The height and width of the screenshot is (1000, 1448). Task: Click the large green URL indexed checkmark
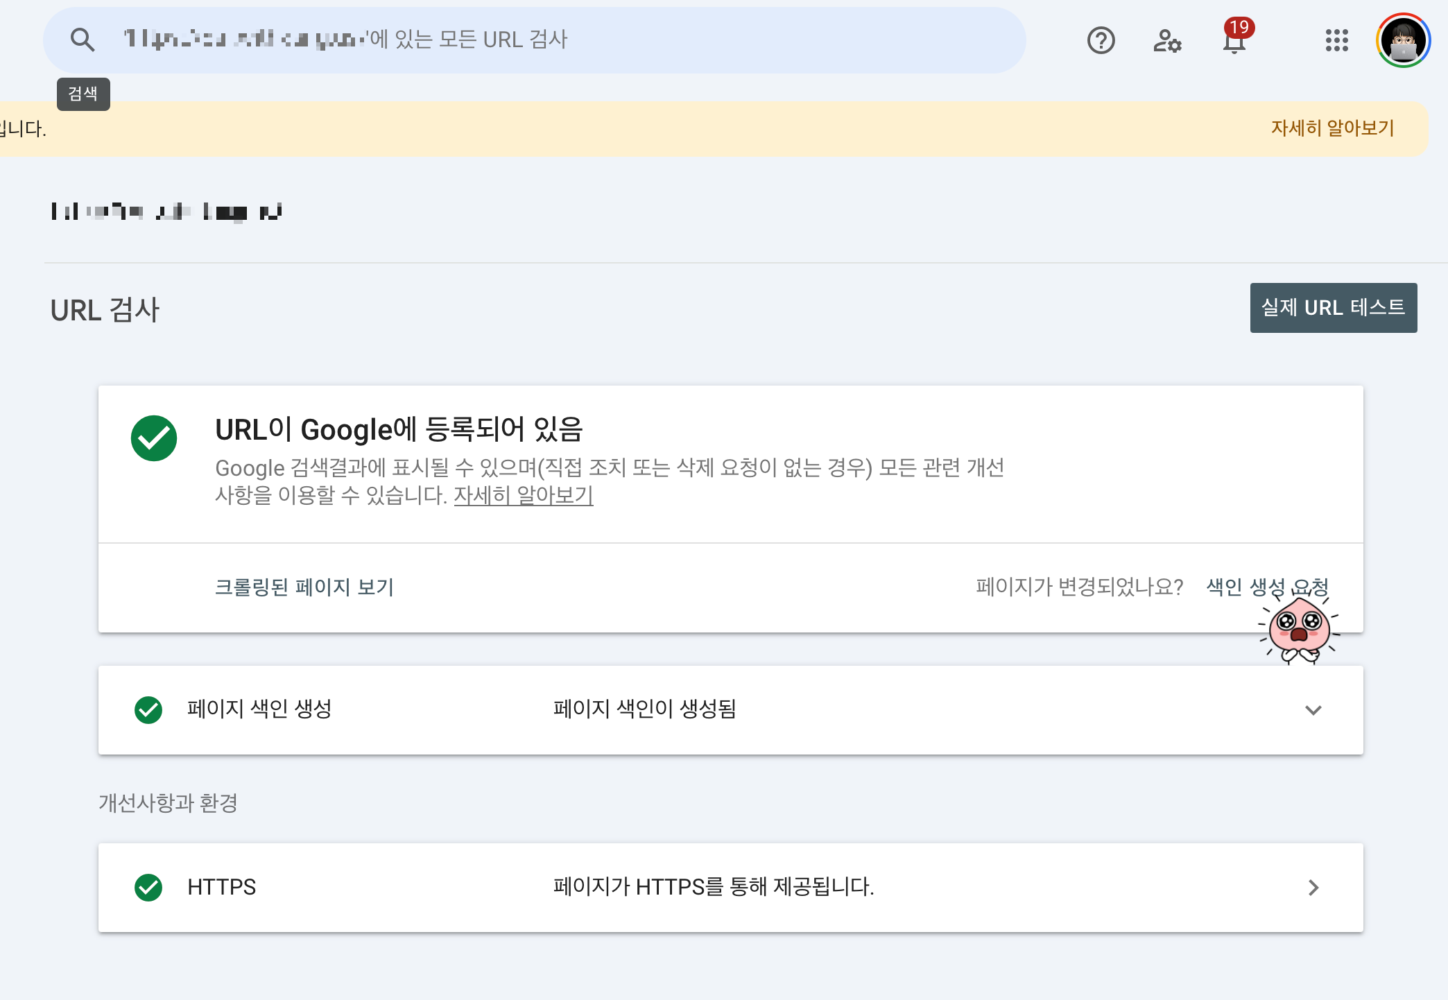(154, 438)
